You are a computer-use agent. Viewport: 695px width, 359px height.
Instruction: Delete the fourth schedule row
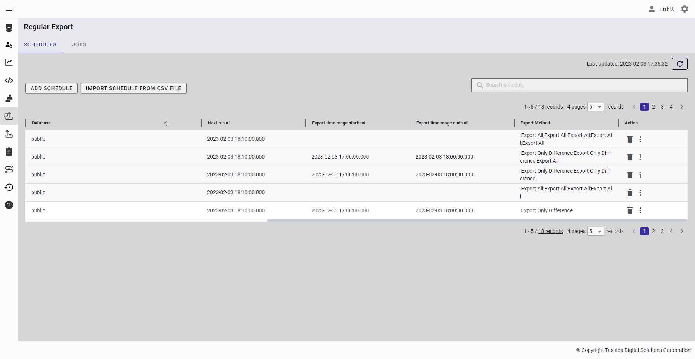point(630,193)
